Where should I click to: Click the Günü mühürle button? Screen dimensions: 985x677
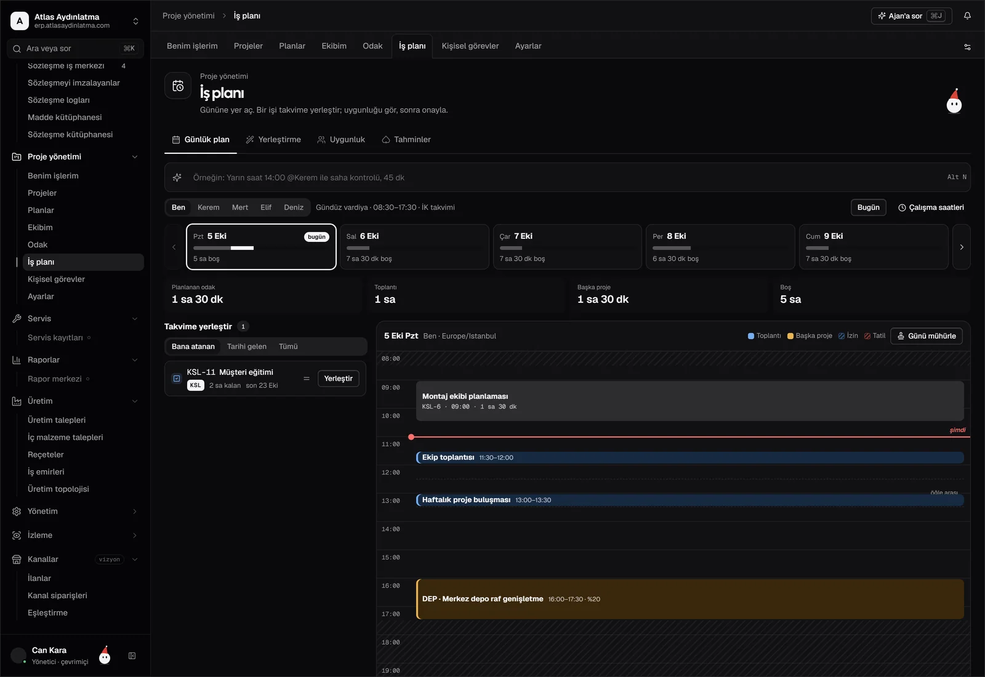pyautogui.click(x=926, y=336)
